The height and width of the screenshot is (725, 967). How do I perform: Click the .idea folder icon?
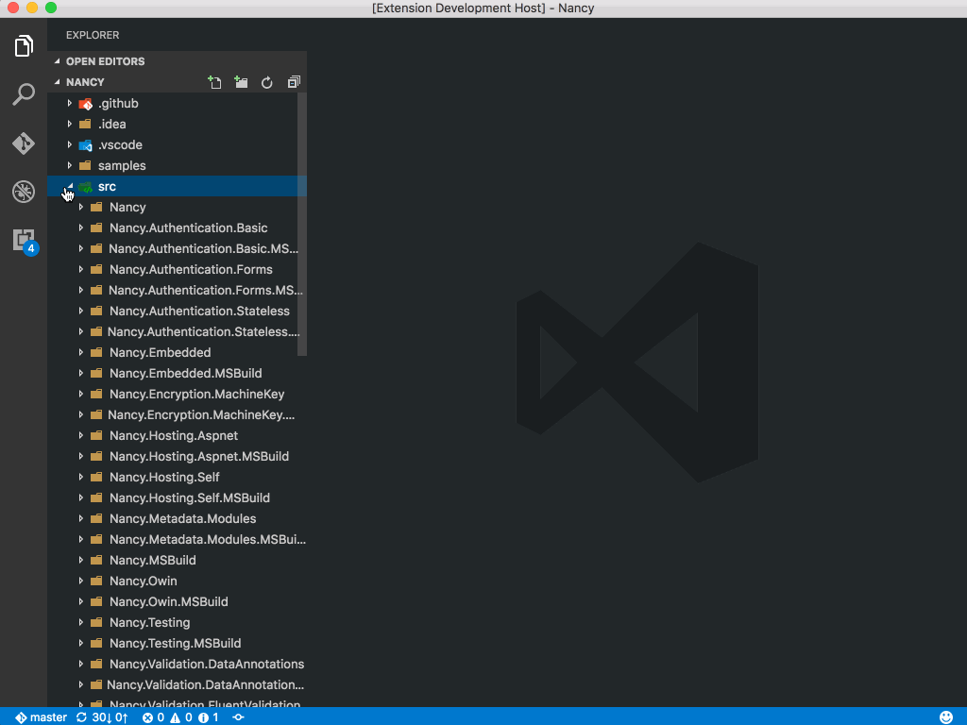click(x=86, y=124)
